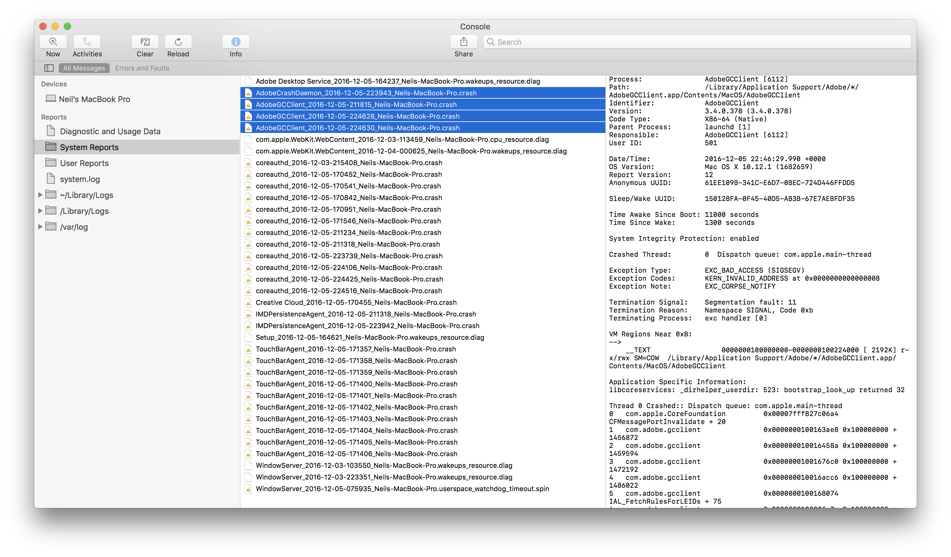Select Adobe Desktop Service wakeups_resource.diag
This screenshot has width=951, height=557.
(x=423, y=81)
